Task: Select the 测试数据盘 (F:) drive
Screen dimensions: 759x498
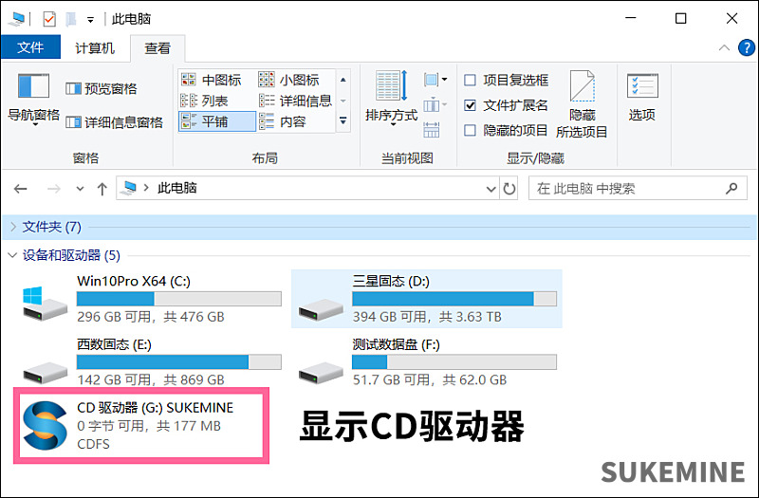Action: pos(426,362)
